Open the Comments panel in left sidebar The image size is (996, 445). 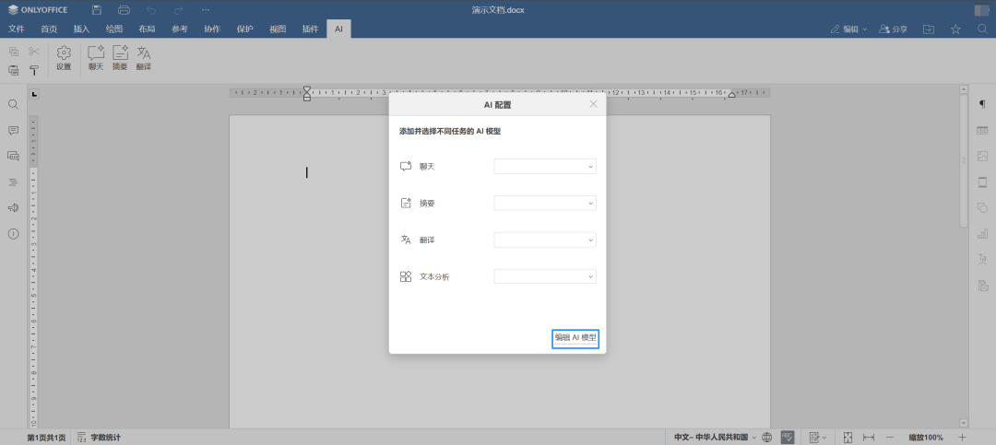13,130
